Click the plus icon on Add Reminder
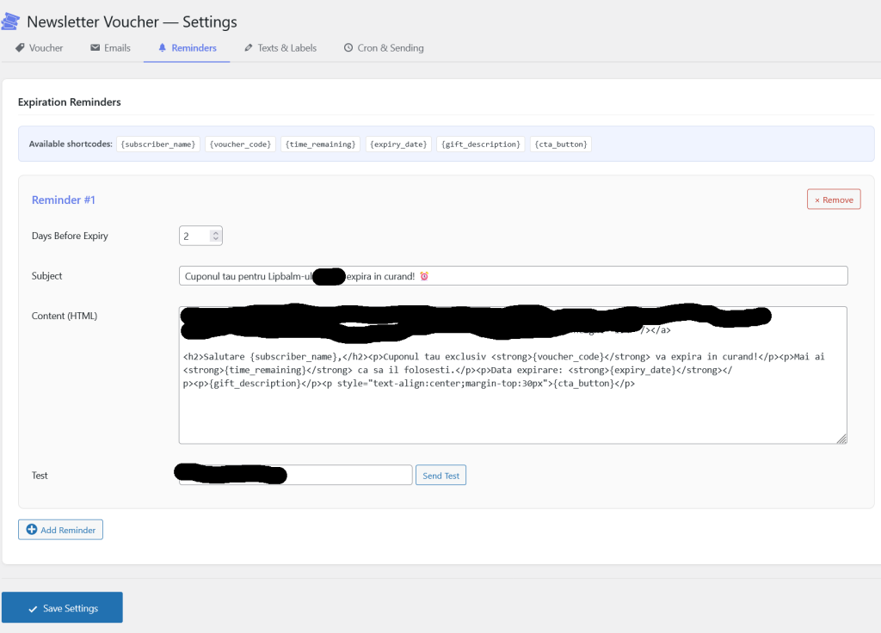 33,529
